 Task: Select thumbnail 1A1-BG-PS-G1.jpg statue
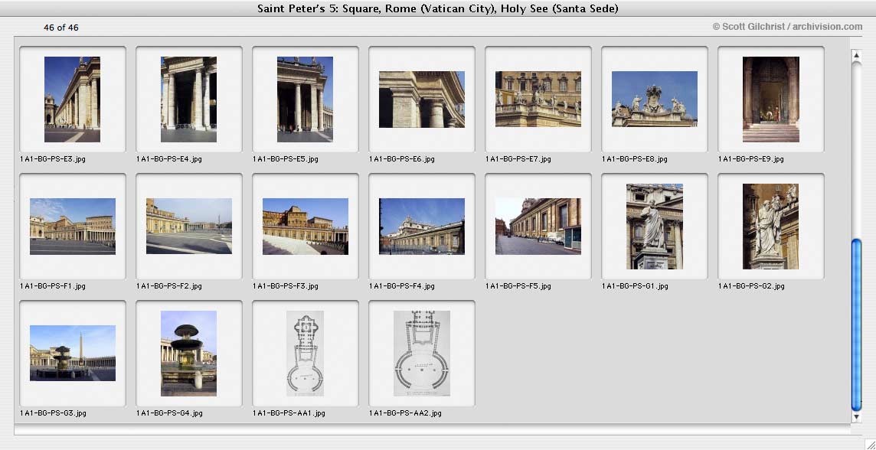tap(654, 226)
